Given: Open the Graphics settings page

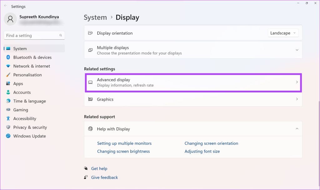Looking at the screenshot, I should tap(193, 99).
